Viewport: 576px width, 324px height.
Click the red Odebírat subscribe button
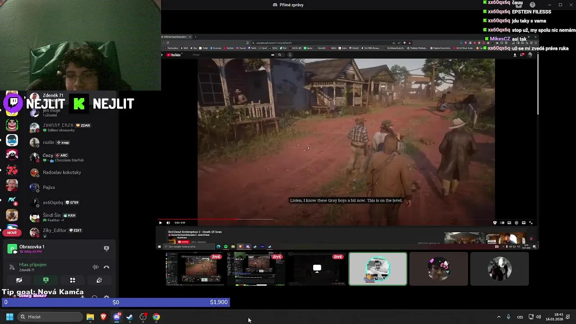184,242
